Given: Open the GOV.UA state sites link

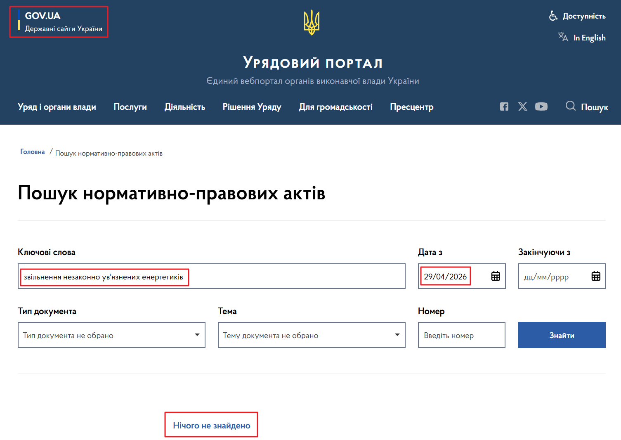Looking at the screenshot, I should pos(59,22).
